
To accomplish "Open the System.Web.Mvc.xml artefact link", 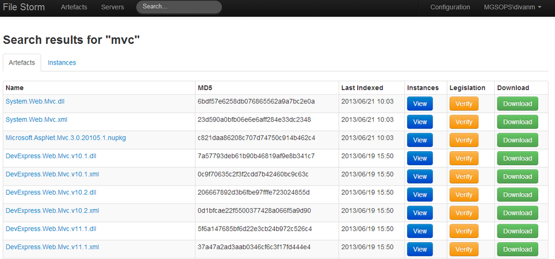I will tap(36, 120).
